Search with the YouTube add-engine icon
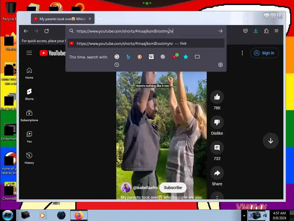The width and height of the screenshot is (294, 221). (175, 56)
